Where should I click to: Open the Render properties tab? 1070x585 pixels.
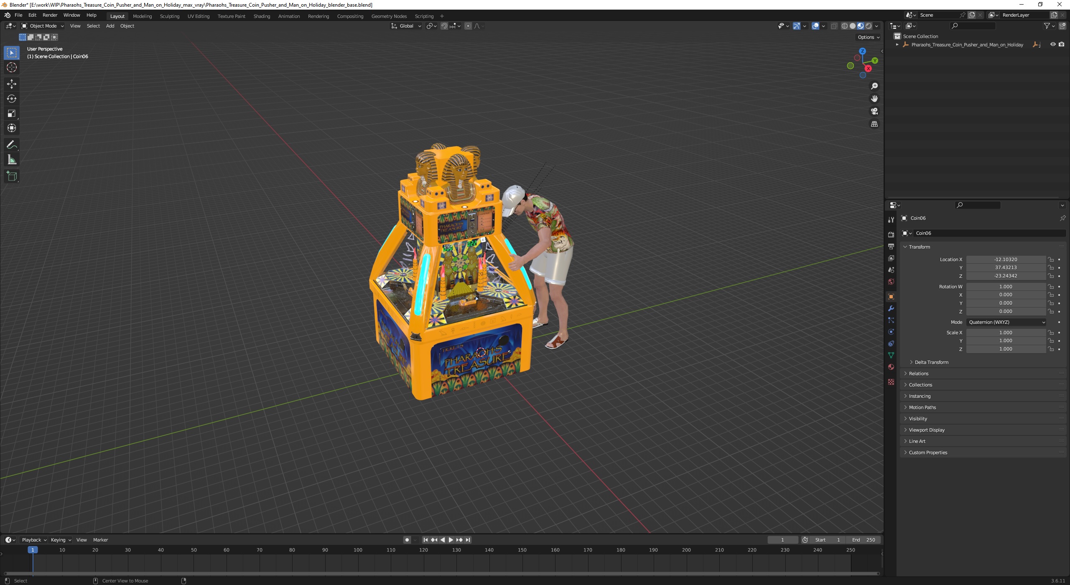coord(891,235)
